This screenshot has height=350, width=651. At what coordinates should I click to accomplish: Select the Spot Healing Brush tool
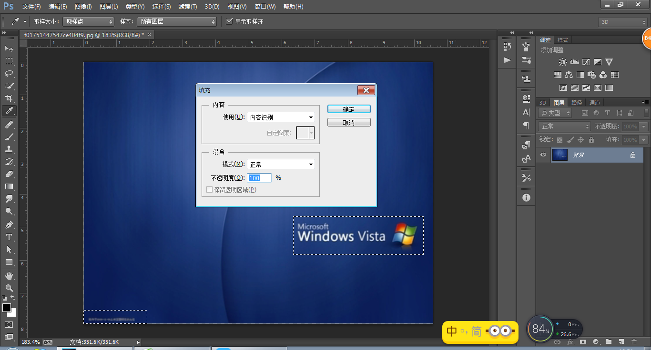click(9, 125)
